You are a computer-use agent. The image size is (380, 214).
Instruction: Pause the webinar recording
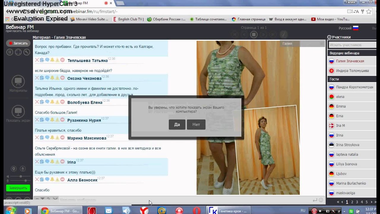click(x=10, y=52)
